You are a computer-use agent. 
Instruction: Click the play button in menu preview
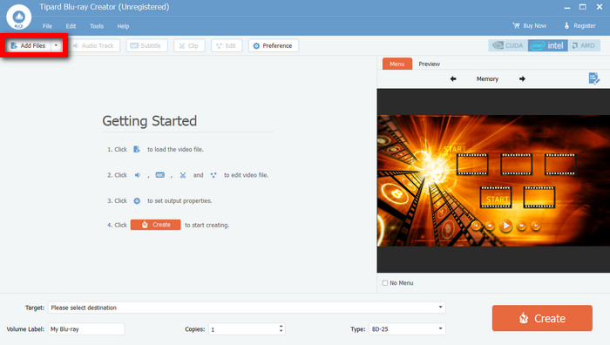505,225
